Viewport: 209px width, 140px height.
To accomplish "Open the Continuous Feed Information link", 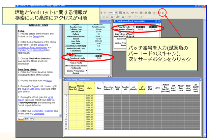I will tap(32, 48).
